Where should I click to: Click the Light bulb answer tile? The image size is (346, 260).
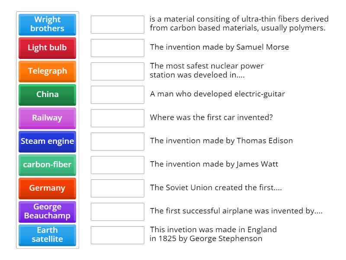(x=47, y=48)
